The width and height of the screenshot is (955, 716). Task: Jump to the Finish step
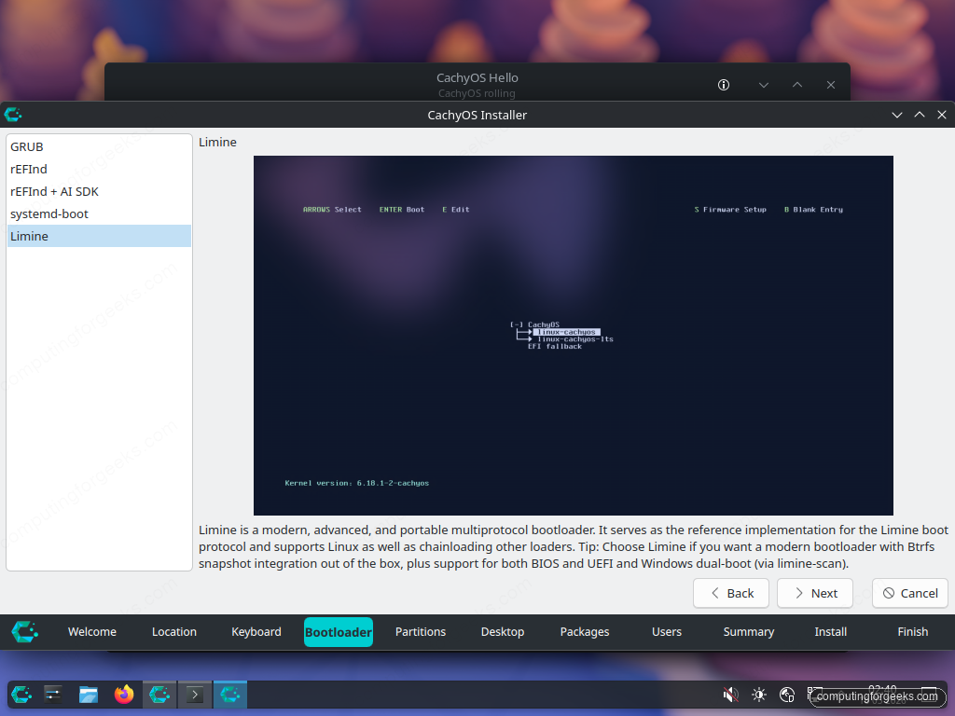coord(912,632)
